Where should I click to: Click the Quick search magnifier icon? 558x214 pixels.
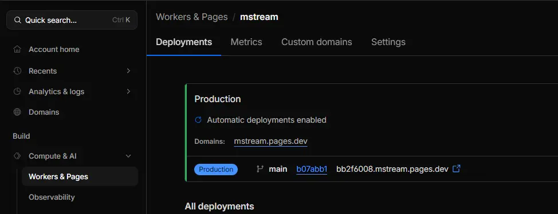click(x=17, y=20)
